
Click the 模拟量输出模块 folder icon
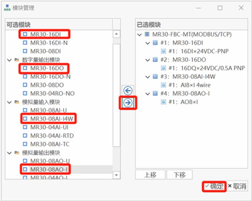tap(17, 152)
